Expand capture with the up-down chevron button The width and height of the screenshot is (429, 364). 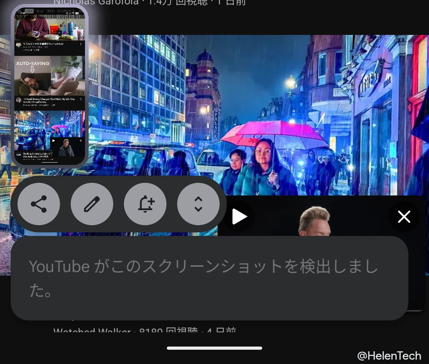198,204
